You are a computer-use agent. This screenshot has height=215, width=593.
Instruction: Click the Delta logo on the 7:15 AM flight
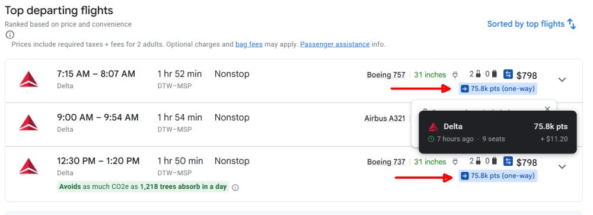point(28,79)
